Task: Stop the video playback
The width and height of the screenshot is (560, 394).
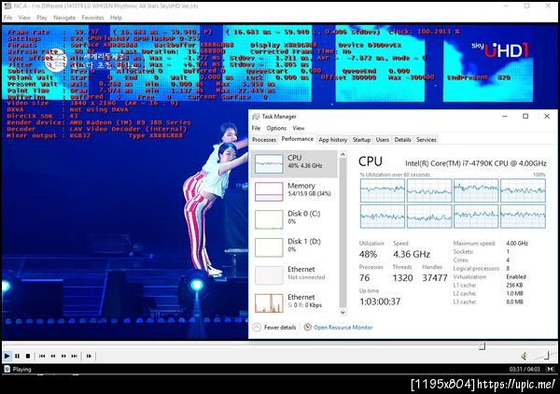Action: coord(28,356)
